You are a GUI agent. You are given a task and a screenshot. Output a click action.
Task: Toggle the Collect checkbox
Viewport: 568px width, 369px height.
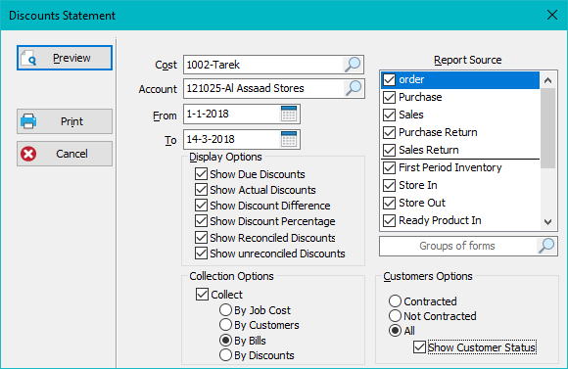[x=202, y=295]
